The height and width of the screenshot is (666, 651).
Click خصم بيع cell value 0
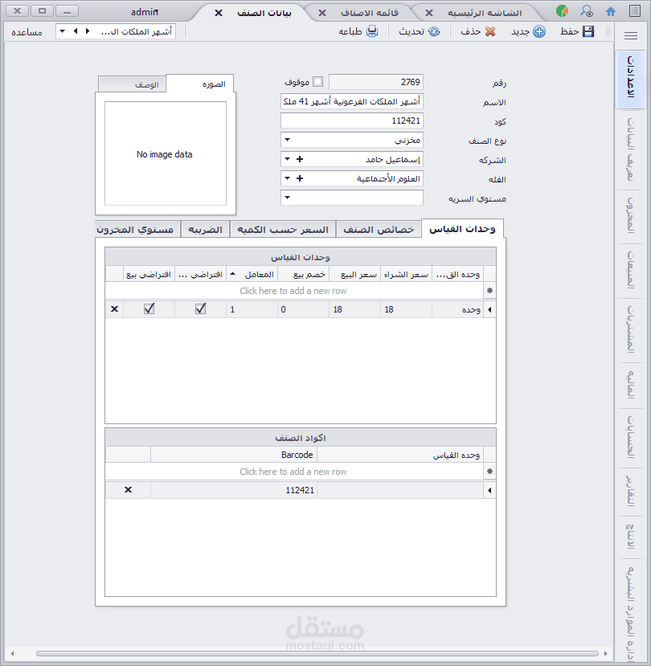pyautogui.click(x=304, y=309)
